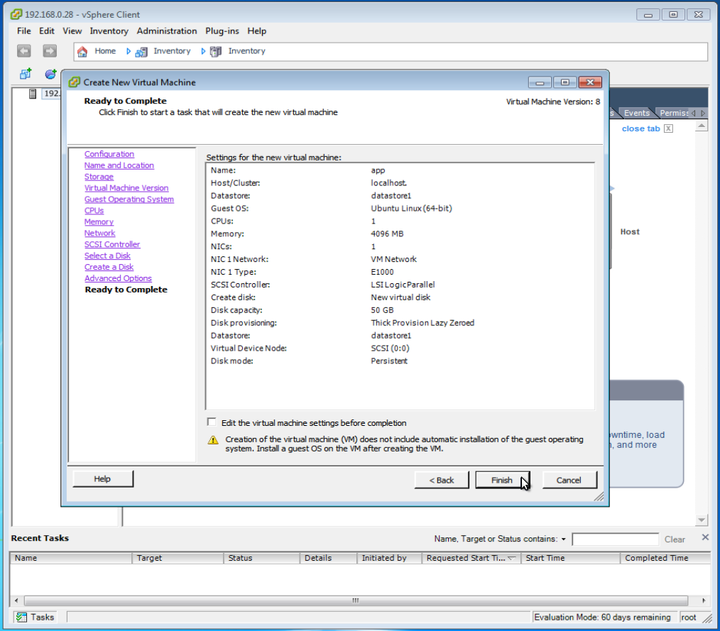
Task: Open the Help menu in the menu bar
Action: coord(256,31)
